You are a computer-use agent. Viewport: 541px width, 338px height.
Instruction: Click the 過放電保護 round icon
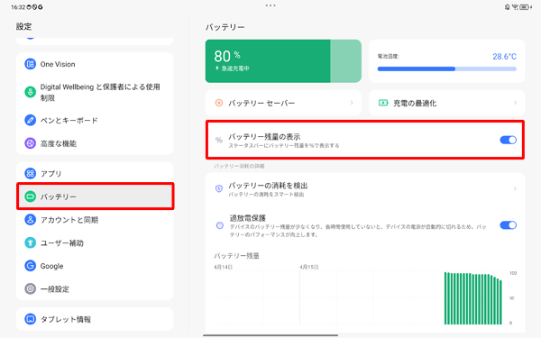coord(219,225)
